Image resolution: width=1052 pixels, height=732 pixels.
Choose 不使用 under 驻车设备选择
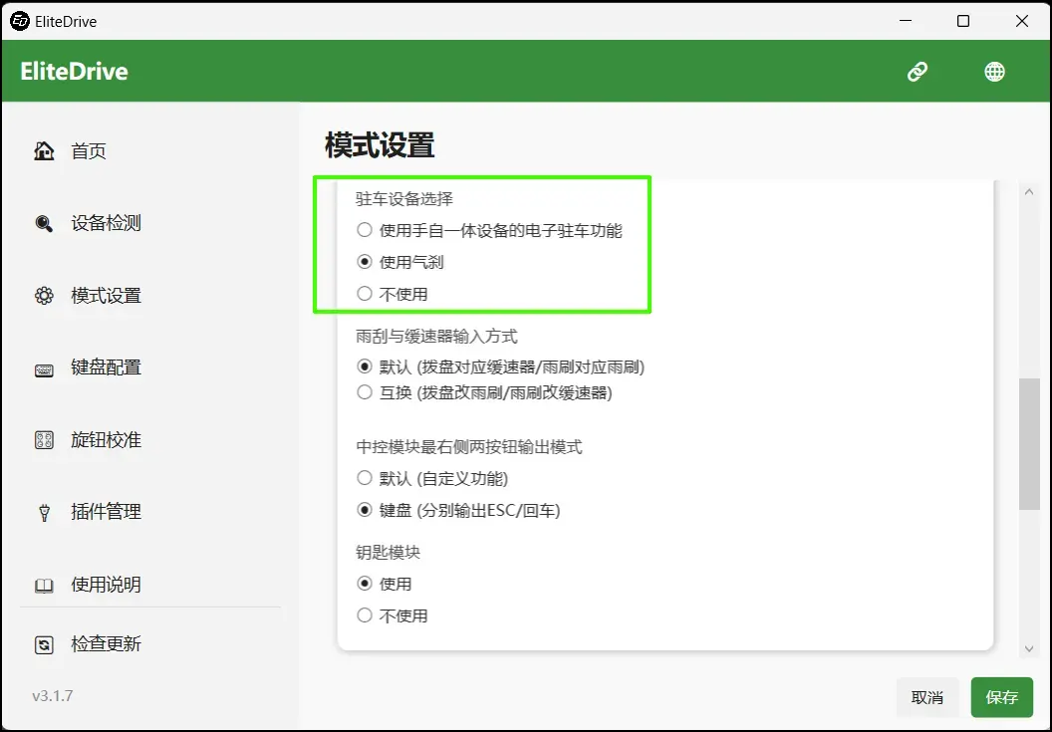pyautogui.click(x=393, y=294)
